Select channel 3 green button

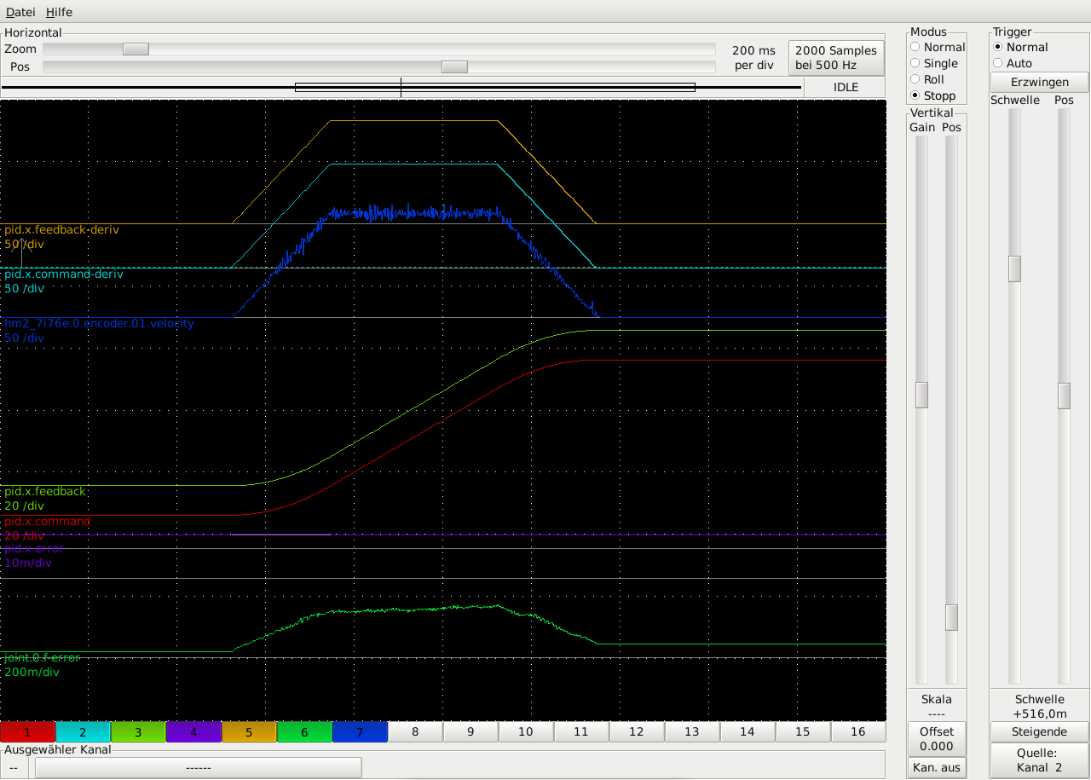point(138,731)
